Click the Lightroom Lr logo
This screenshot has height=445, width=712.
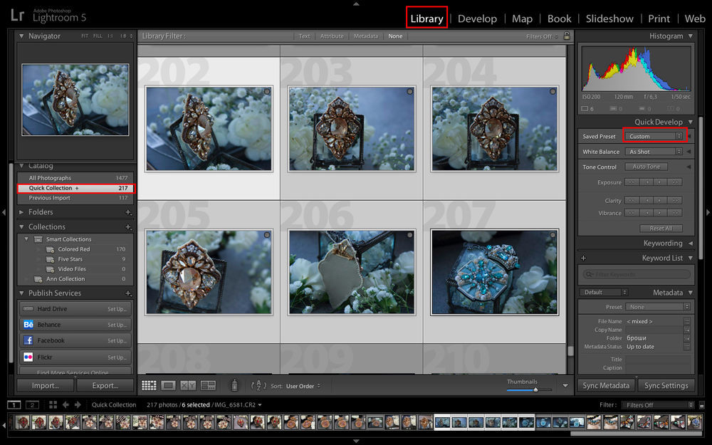coord(17,16)
